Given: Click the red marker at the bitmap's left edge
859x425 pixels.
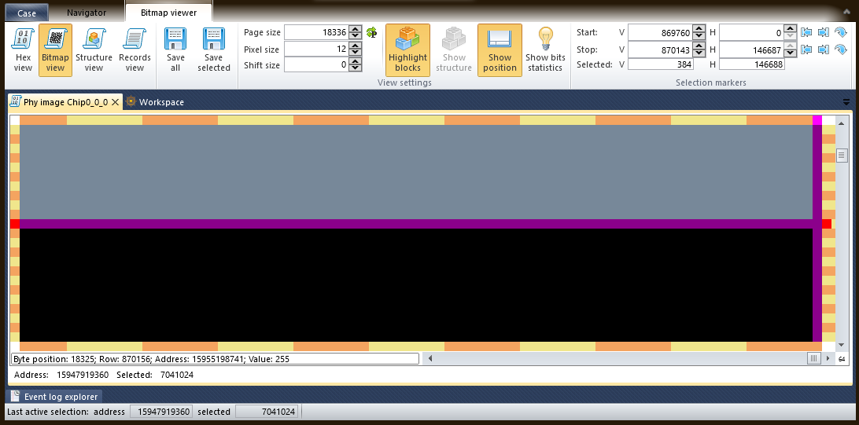Looking at the screenshot, I should 15,224.
